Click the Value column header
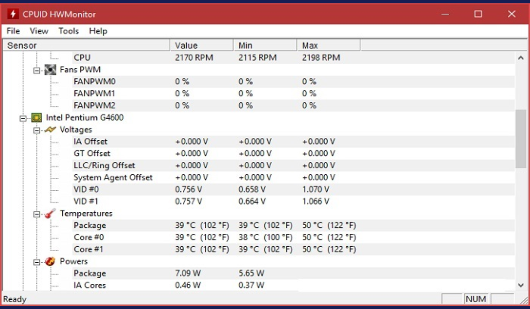 pyautogui.click(x=202, y=45)
